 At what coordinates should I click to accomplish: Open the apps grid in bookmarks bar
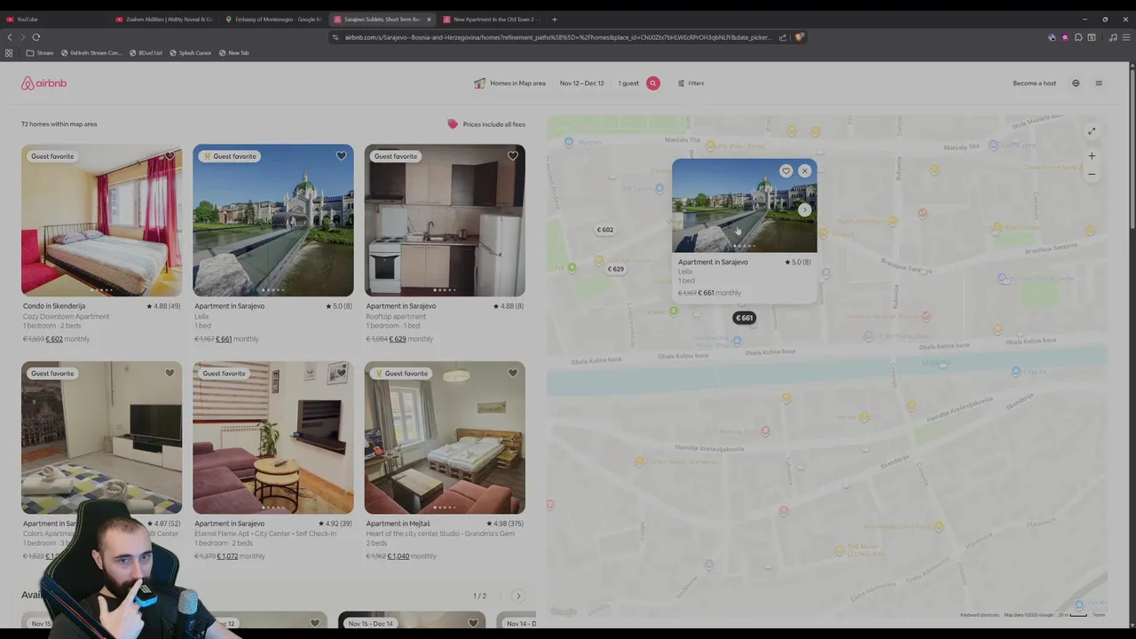[x=9, y=53]
